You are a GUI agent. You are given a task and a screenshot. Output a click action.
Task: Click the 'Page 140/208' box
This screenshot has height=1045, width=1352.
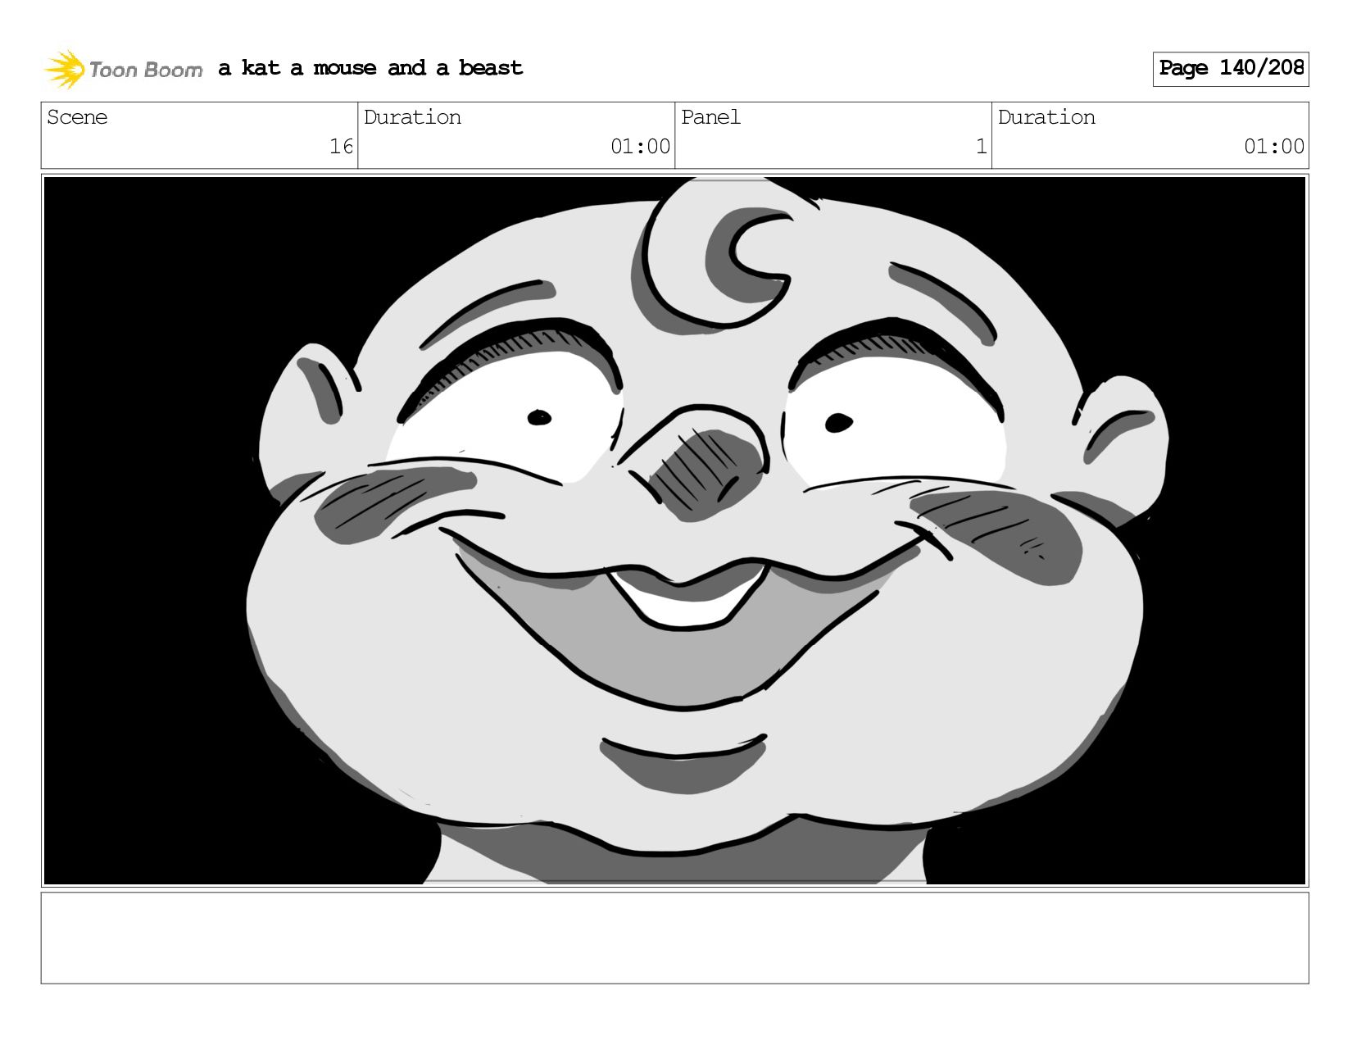click(1230, 69)
